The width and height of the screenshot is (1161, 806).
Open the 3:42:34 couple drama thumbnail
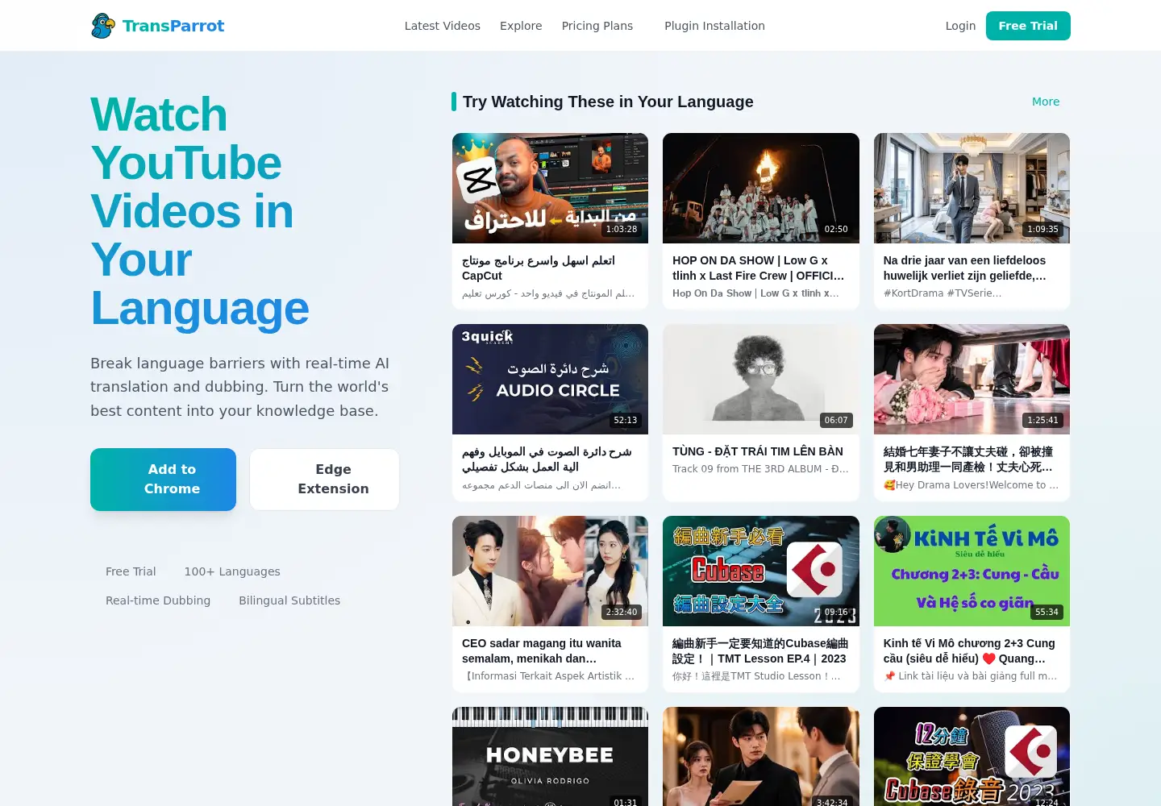(761, 756)
